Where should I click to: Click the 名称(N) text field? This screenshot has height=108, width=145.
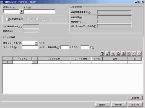(x=39, y=11)
